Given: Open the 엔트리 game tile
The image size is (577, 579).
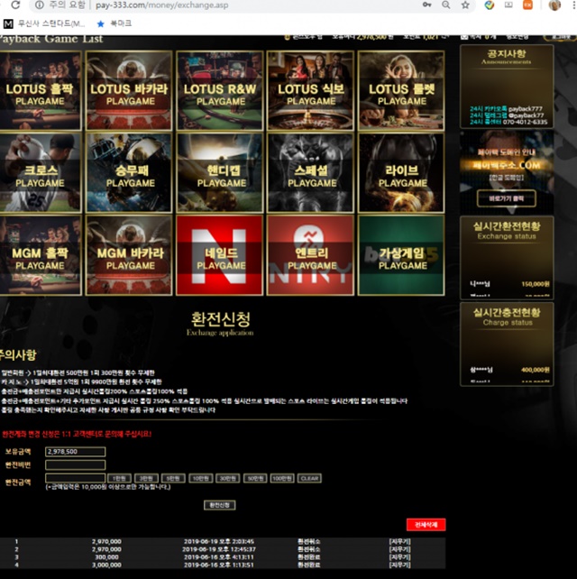Looking at the screenshot, I should [310, 255].
